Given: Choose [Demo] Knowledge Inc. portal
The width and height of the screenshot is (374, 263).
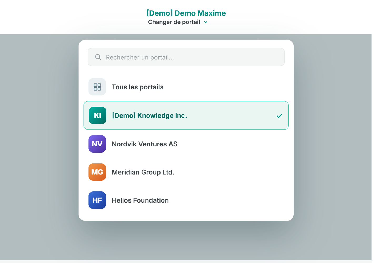Looking at the screenshot, I should 186,115.
